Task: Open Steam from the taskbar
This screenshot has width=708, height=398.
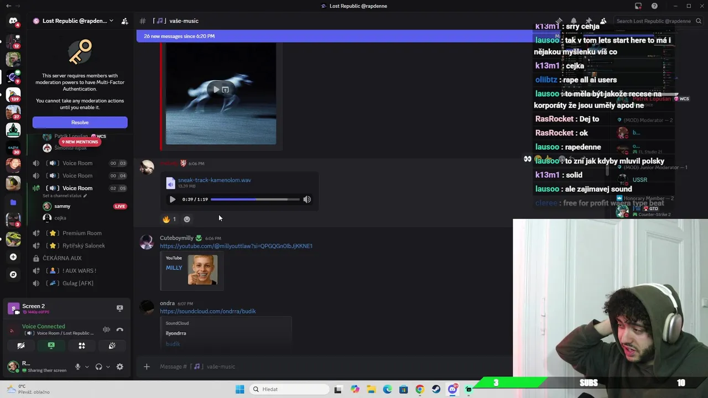Action: 436,389
